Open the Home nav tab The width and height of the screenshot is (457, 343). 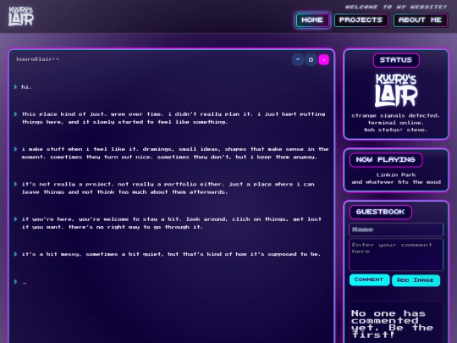coord(312,20)
